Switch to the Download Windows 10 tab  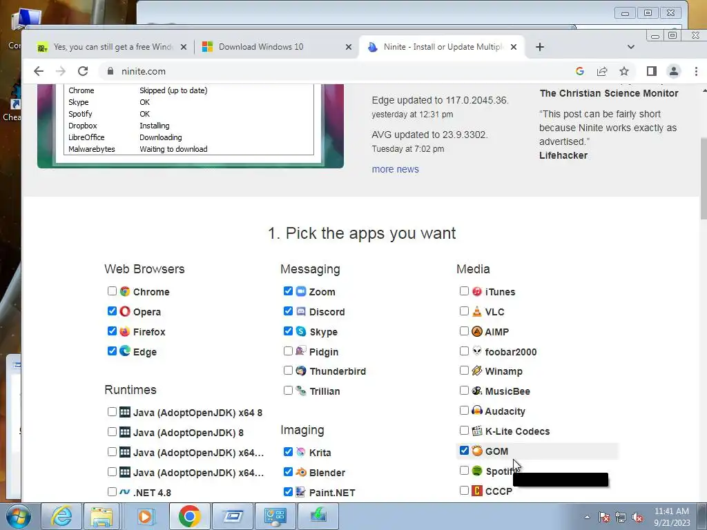(x=276, y=47)
